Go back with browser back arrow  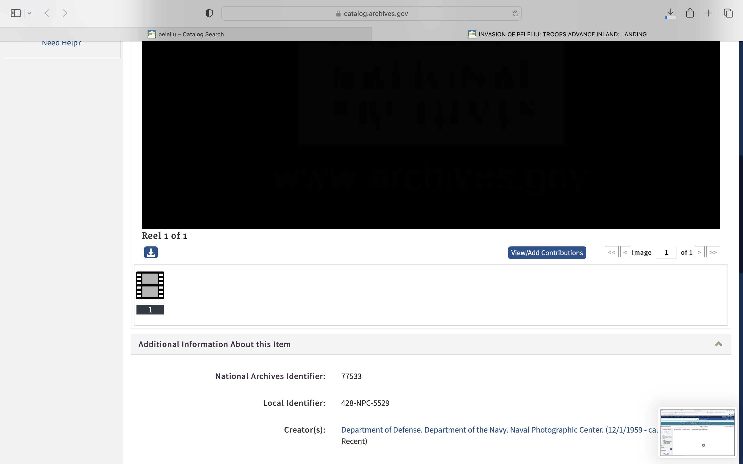coord(47,13)
